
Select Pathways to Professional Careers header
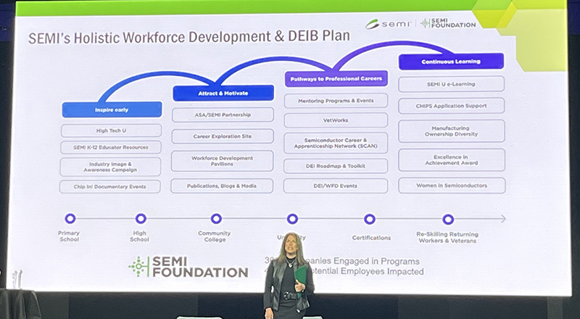[x=336, y=79]
